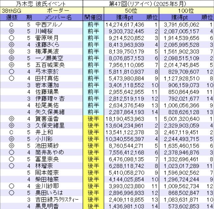The height and width of the screenshot is (209, 214).
Task: Select the value 8,413,963,939
Action: point(126,45)
